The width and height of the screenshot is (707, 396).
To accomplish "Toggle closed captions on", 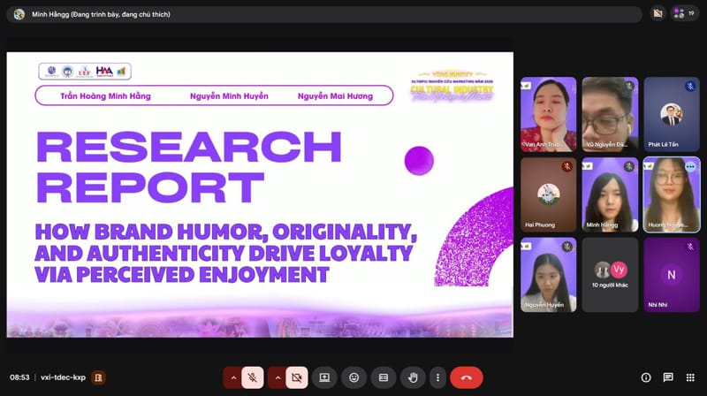I will [x=383, y=377].
